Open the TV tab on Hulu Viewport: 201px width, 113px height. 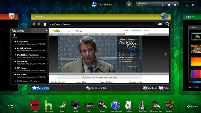[69, 31]
